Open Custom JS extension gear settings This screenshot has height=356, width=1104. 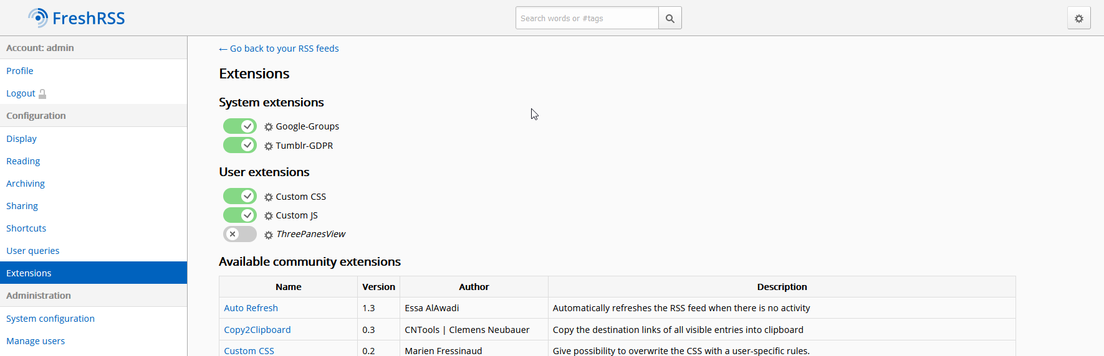(269, 216)
